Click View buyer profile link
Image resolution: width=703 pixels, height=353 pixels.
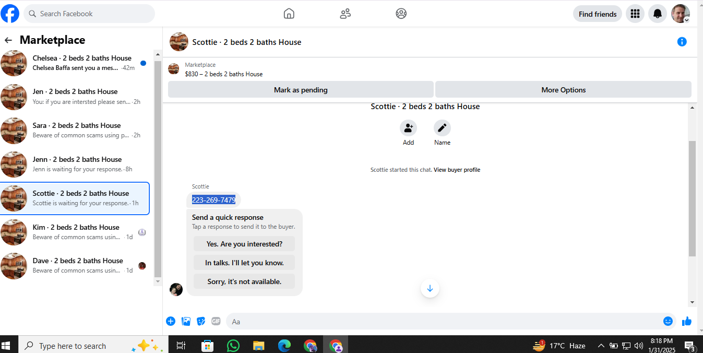[457, 170]
